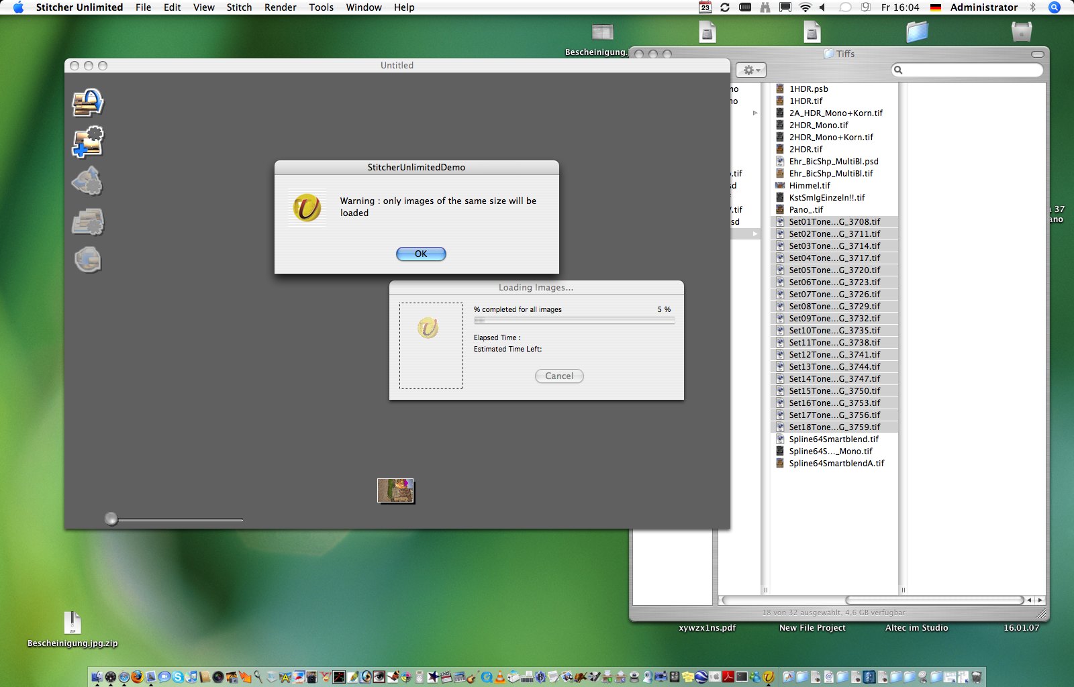Click the binoculars icon in menu bar
This screenshot has height=687, width=1074.
[x=765, y=7]
